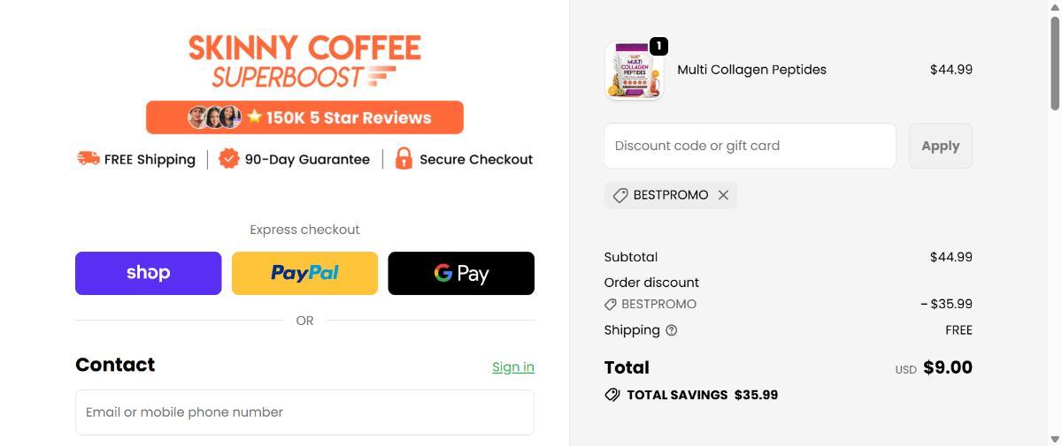Click the BESTPROMO tag icon in chip
Screen dimensions: 1062x446
point(620,195)
